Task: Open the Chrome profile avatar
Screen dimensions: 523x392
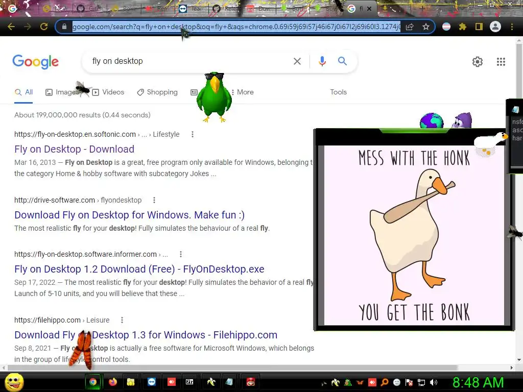Action: [x=495, y=27]
